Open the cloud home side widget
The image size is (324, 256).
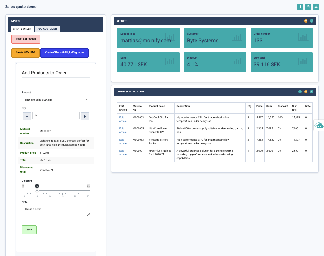click(x=319, y=125)
